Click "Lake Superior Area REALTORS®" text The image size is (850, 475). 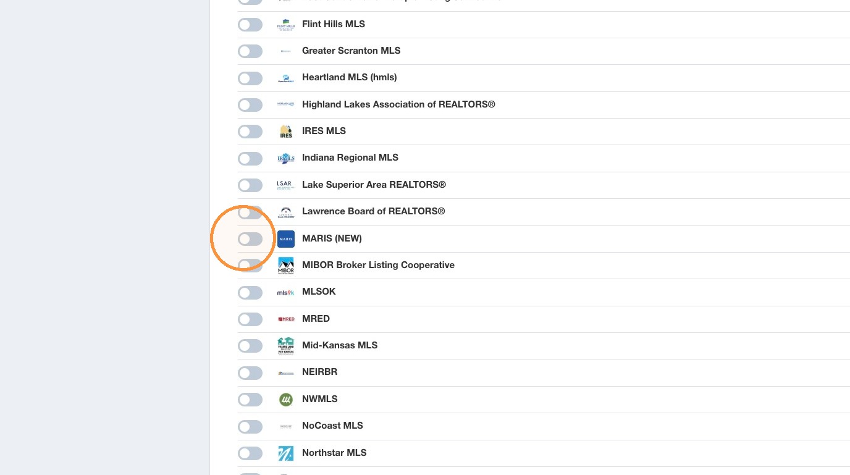374,185
